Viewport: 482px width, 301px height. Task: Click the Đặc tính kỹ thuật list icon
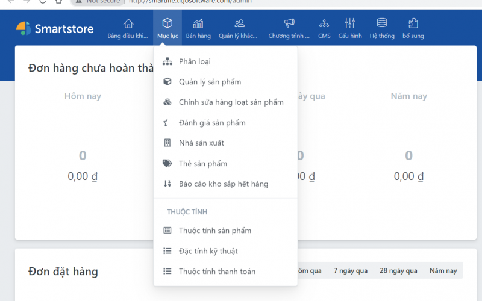pos(167,251)
